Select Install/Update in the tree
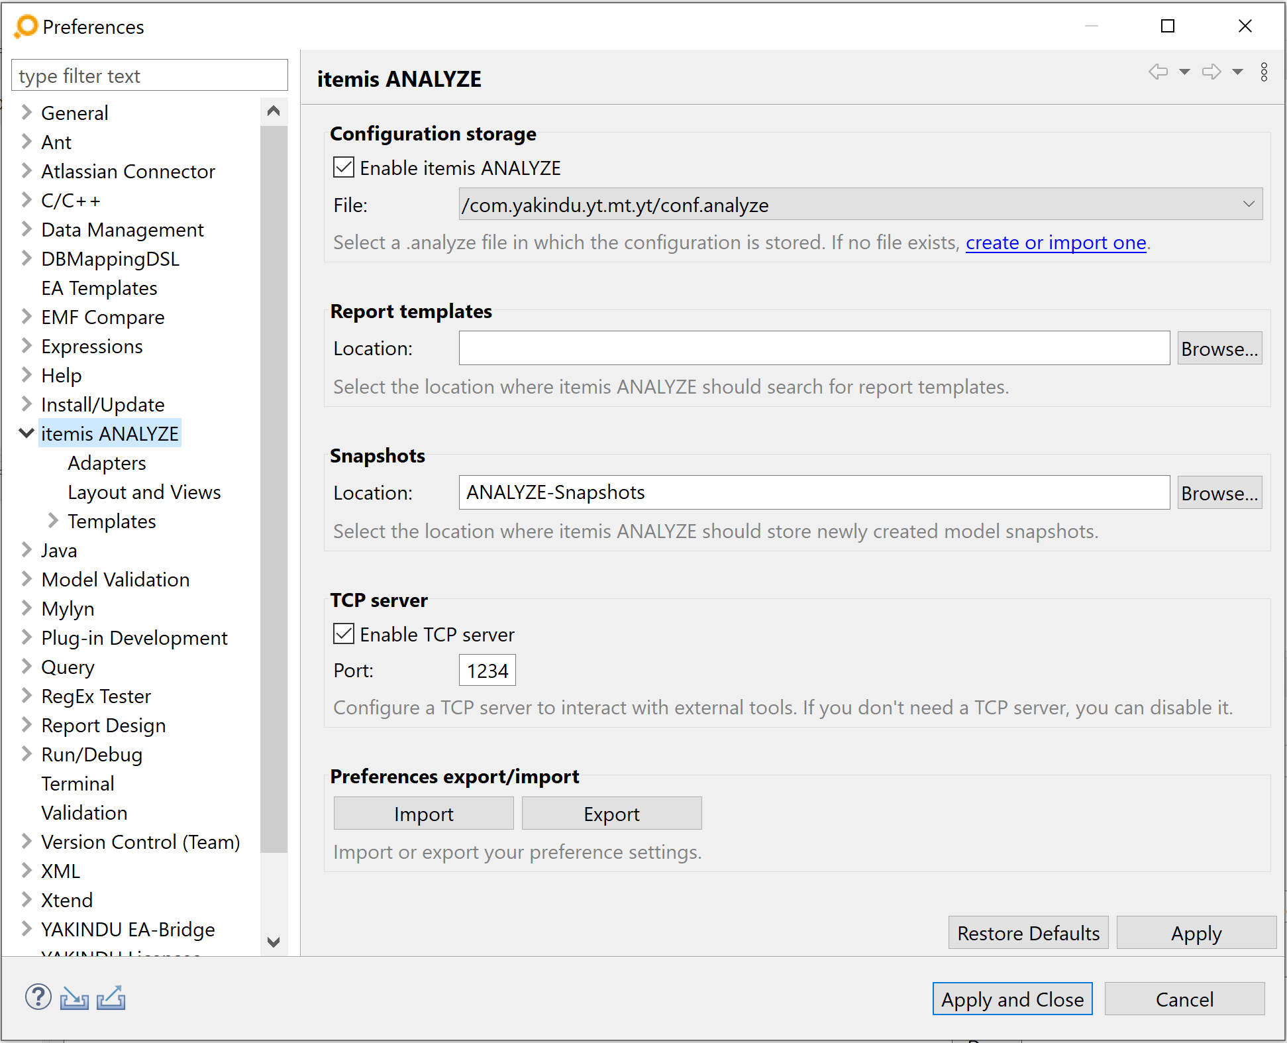 point(103,404)
